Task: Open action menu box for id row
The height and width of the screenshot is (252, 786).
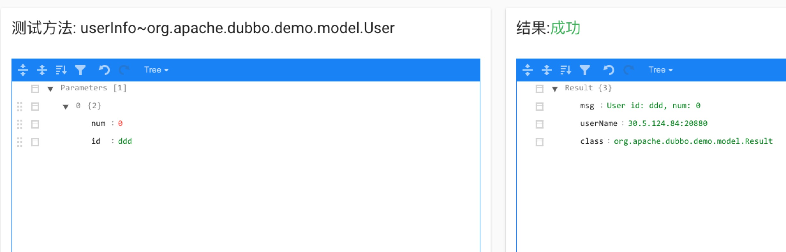Action: [x=35, y=142]
